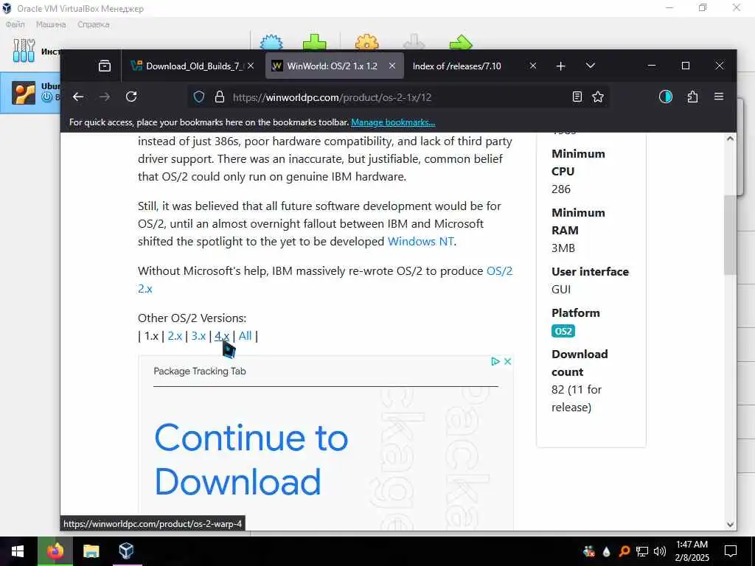Open the recent browsing sidebar icon left of tabs

tap(105, 66)
